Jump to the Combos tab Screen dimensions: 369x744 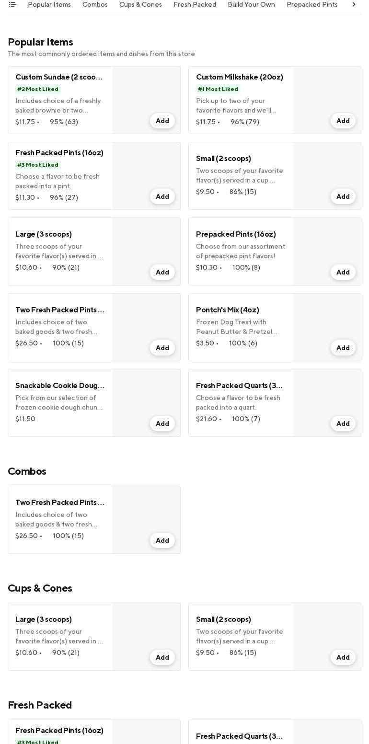pyautogui.click(x=95, y=4)
